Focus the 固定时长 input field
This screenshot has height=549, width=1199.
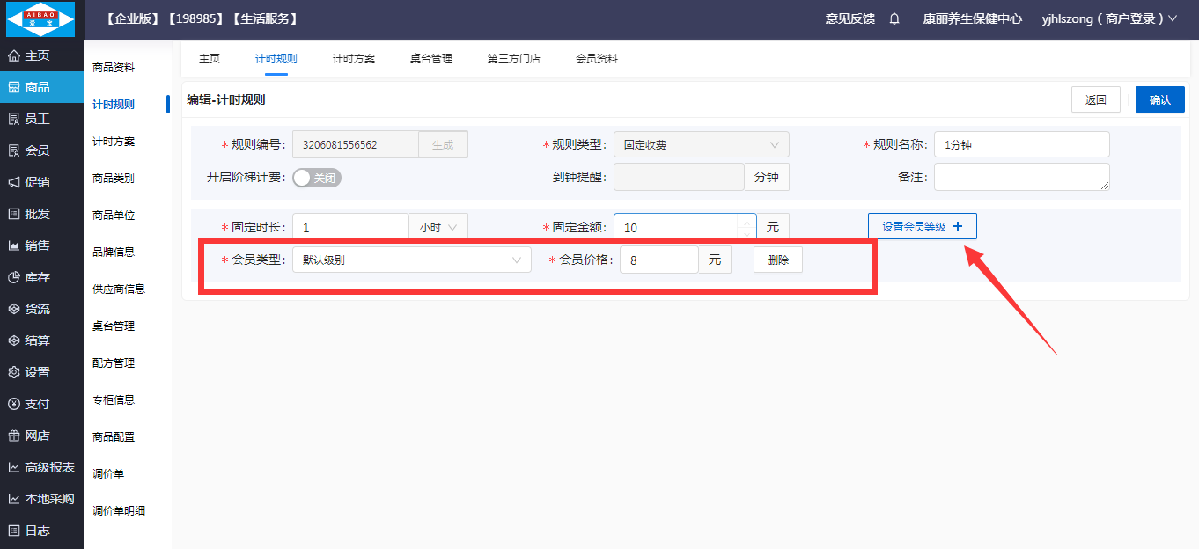pos(351,227)
